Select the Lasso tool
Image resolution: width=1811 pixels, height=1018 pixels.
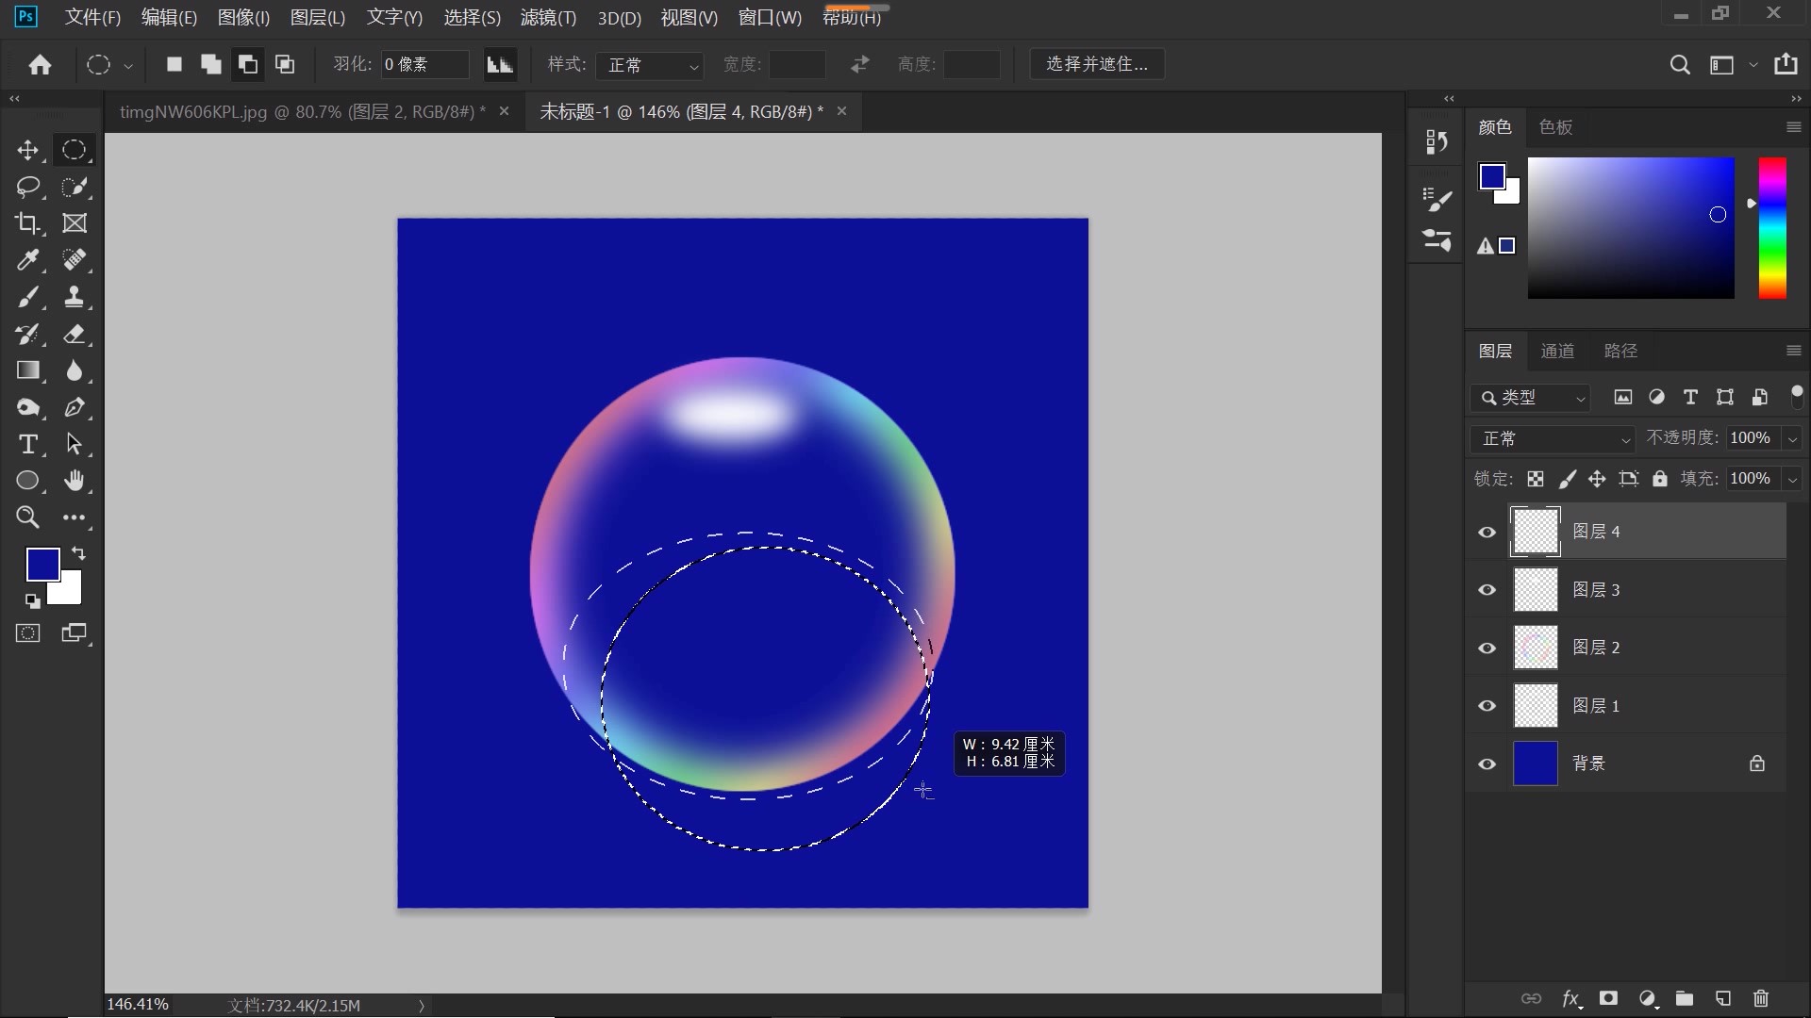27,187
